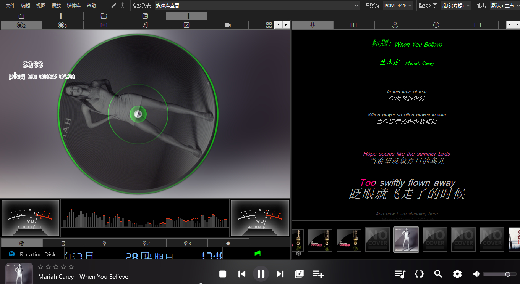
Task: Select the bottom-bar layout tab
Action: [x=477, y=25]
